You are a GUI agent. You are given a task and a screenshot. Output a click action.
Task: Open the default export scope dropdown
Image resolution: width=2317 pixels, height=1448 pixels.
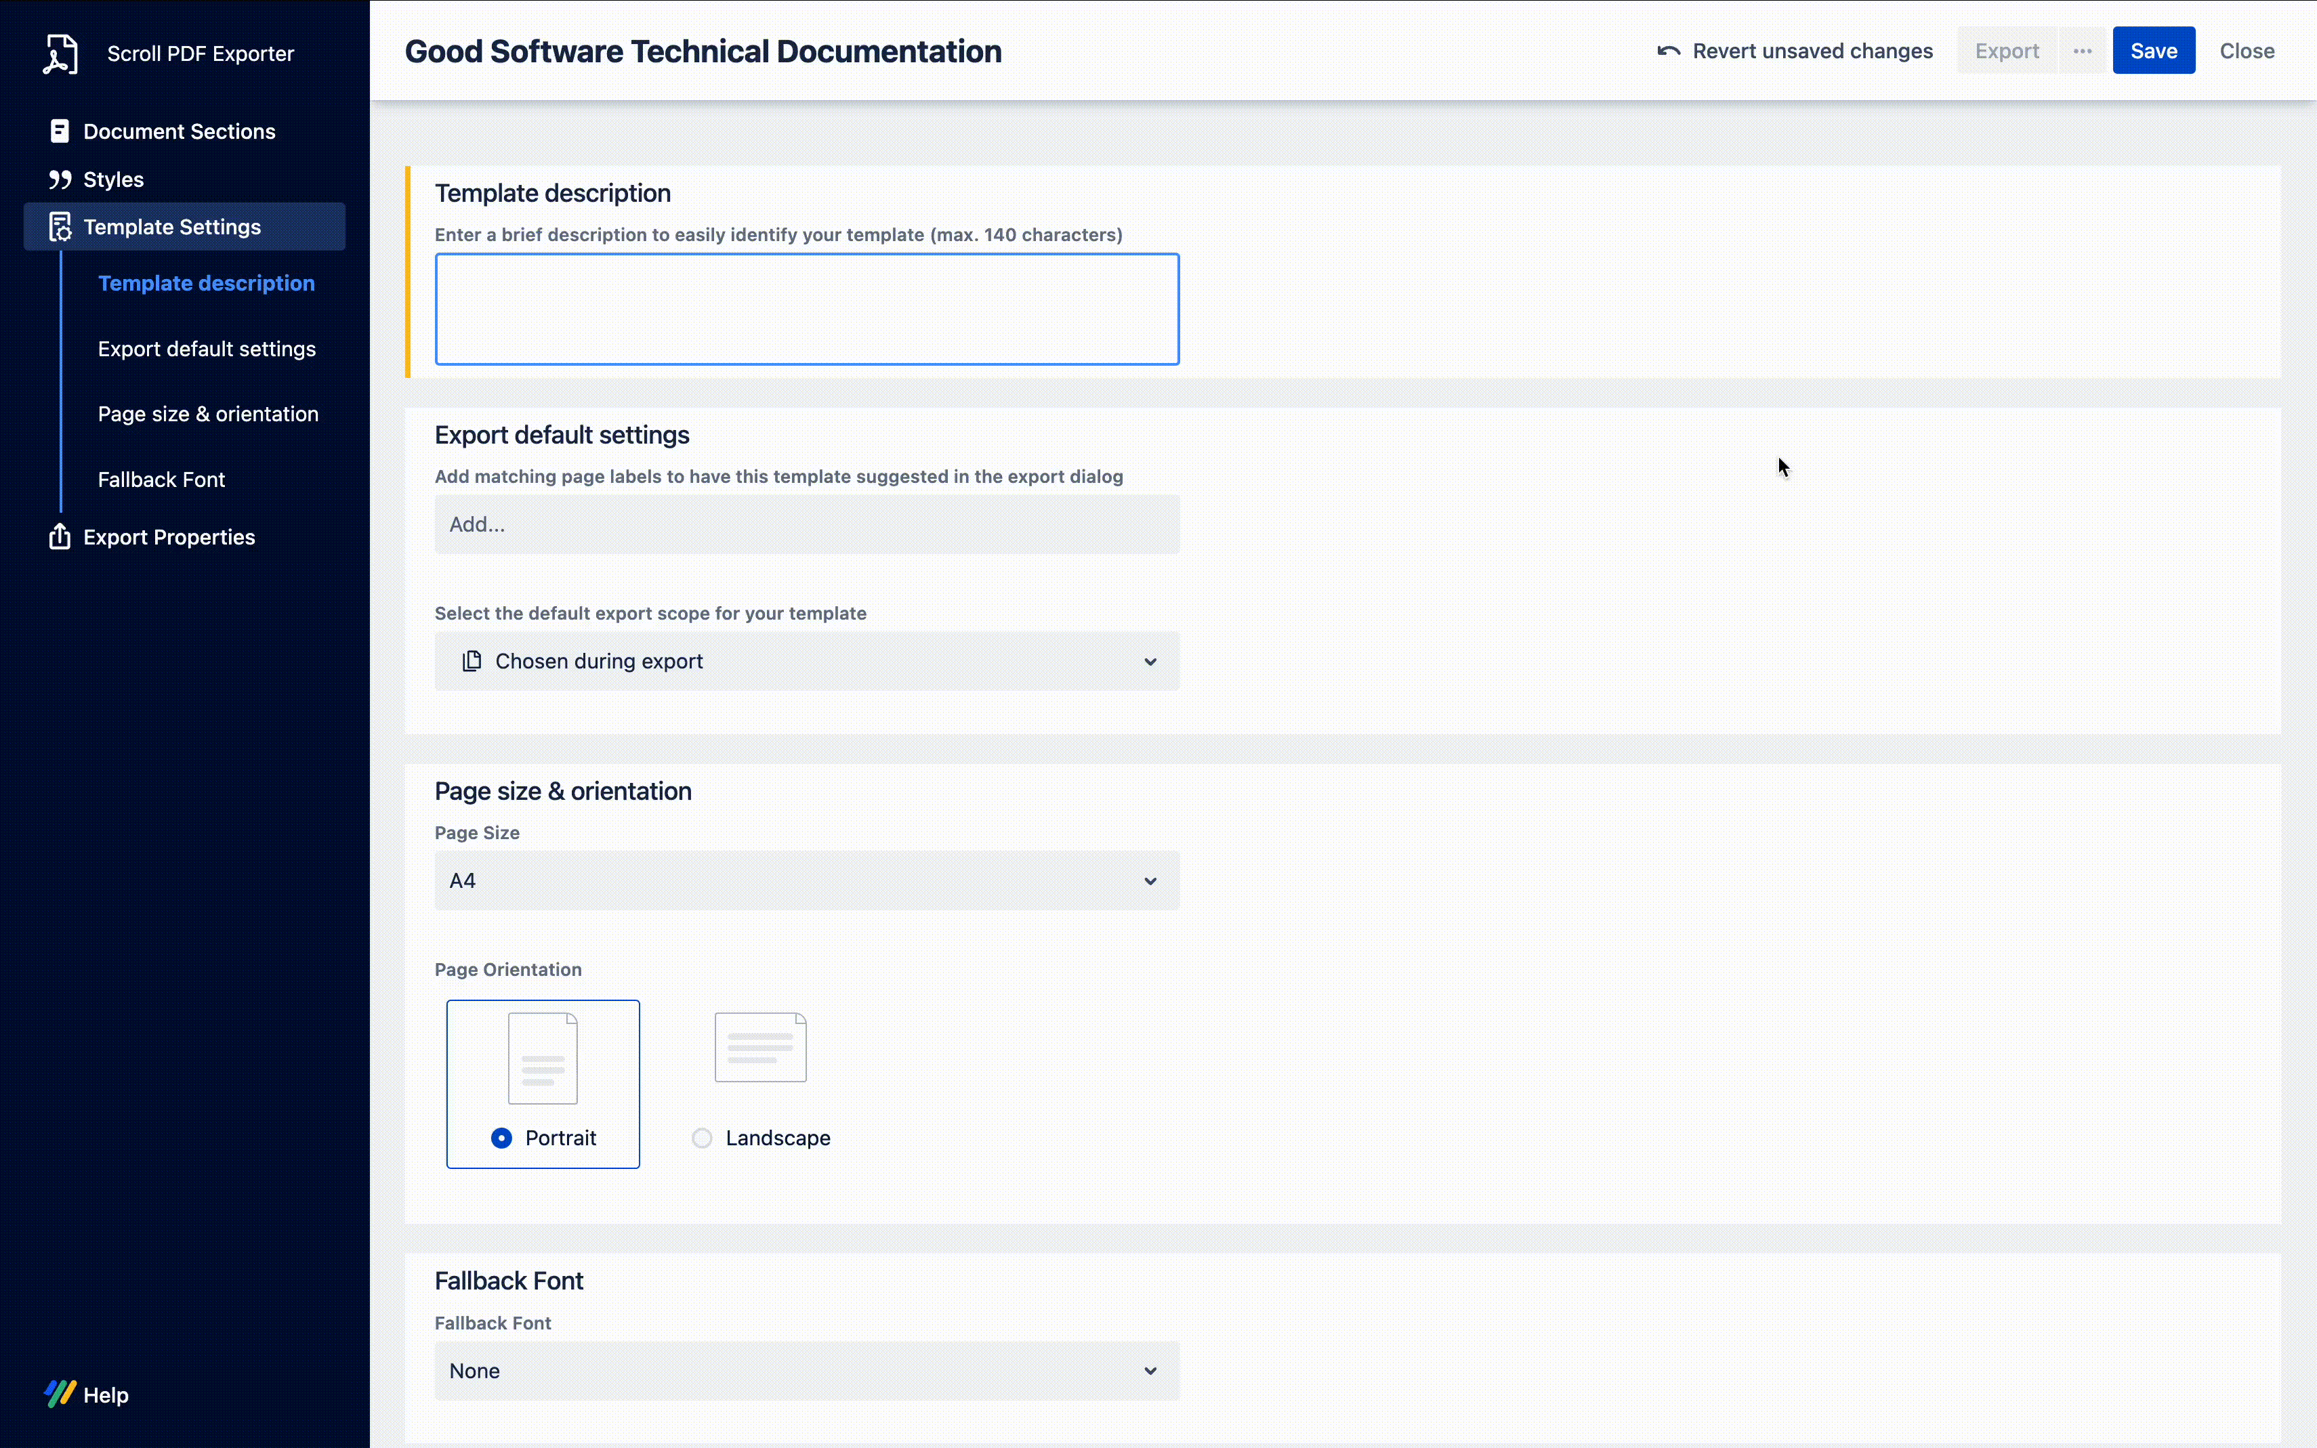coord(806,661)
